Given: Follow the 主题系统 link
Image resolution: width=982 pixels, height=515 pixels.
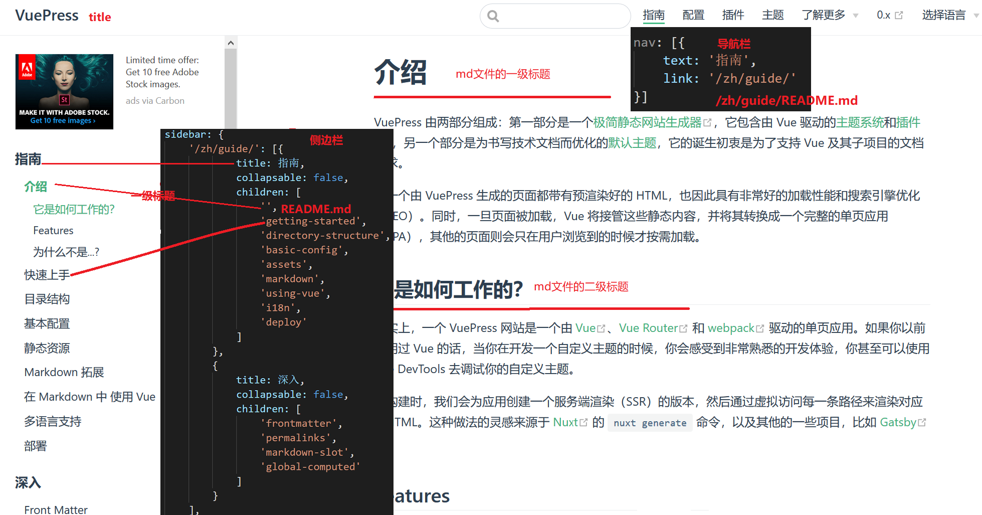Looking at the screenshot, I should tap(860, 122).
